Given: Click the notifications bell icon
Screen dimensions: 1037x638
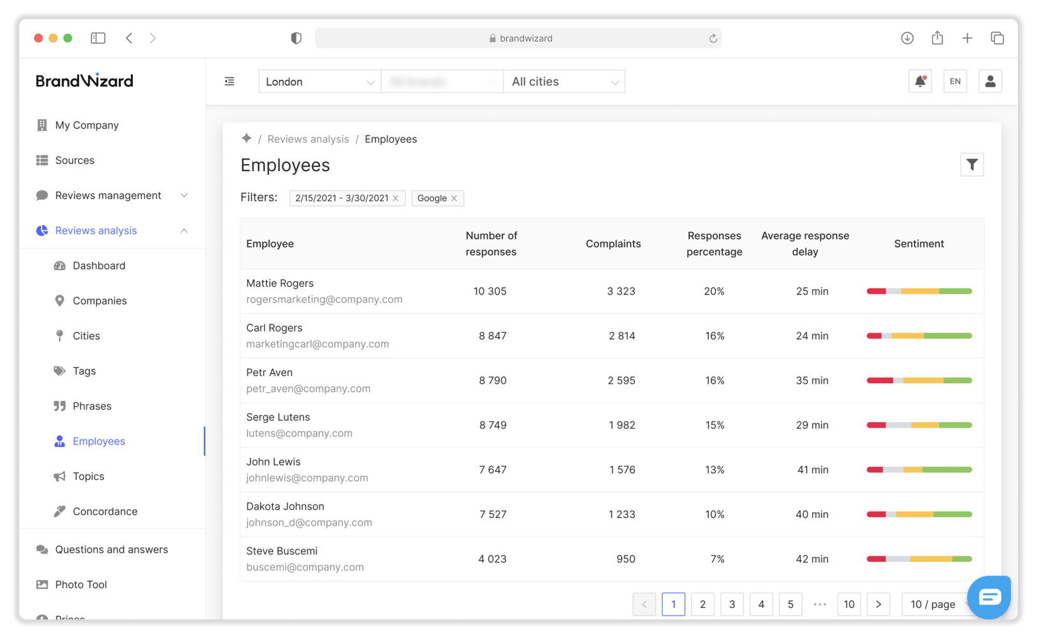Looking at the screenshot, I should [x=920, y=81].
